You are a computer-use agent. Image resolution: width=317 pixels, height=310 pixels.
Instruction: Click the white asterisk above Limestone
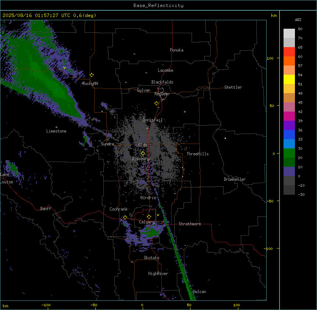point(56,127)
